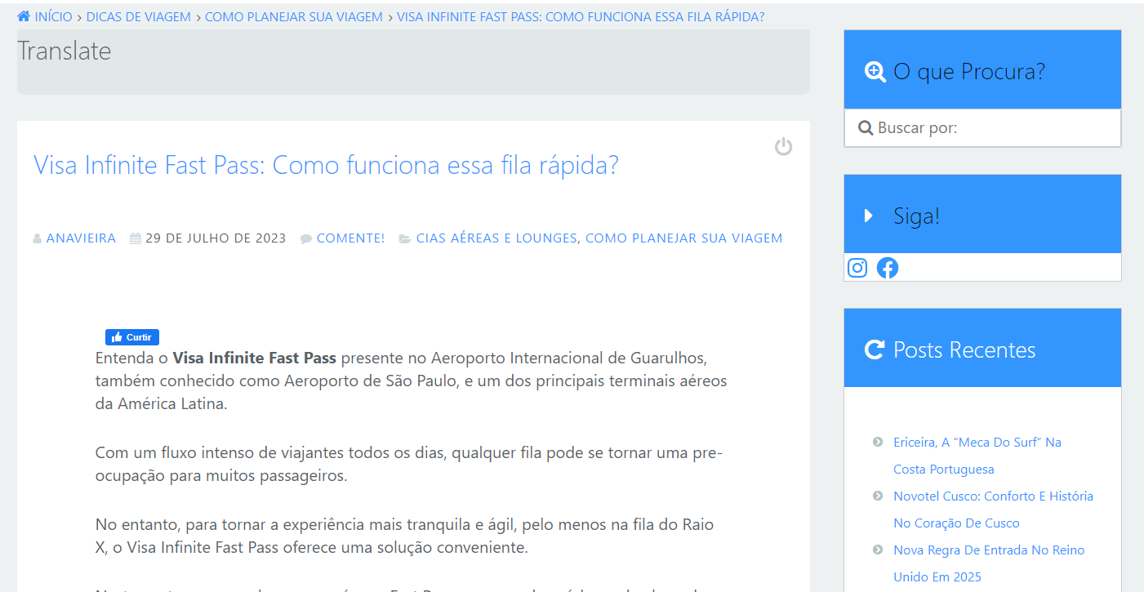Focus the Buscar por search field
The image size is (1144, 592).
[x=982, y=128]
